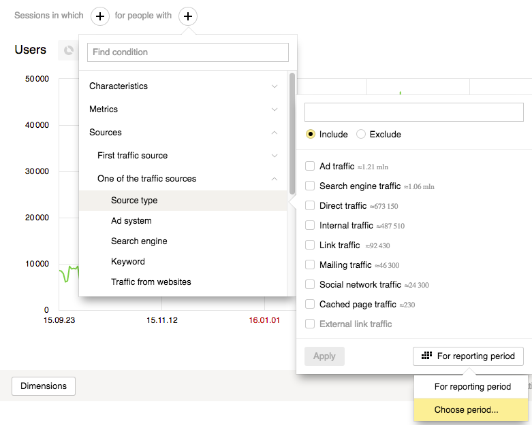Click the Dimensions button
Image resolution: width=532 pixels, height=425 pixels.
[x=44, y=386]
